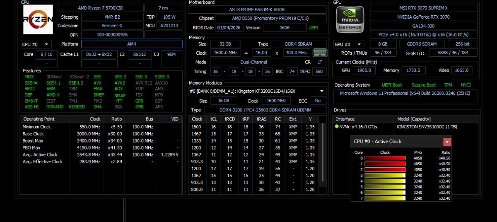
Task: Select the VMR-B2 stepping field
Action: point(111,17)
